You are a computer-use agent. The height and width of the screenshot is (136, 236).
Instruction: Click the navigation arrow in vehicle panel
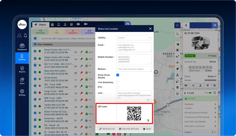click(x=207, y=86)
